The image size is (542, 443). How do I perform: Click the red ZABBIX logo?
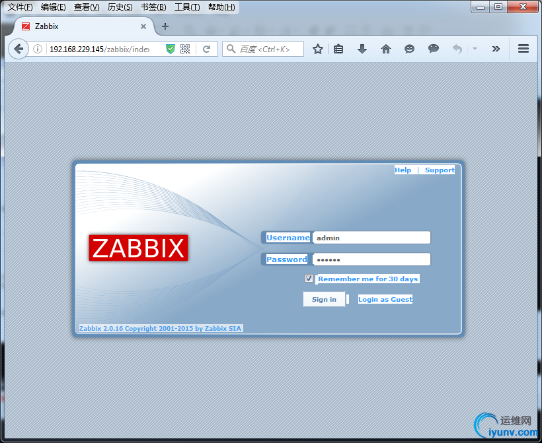tap(138, 248)
